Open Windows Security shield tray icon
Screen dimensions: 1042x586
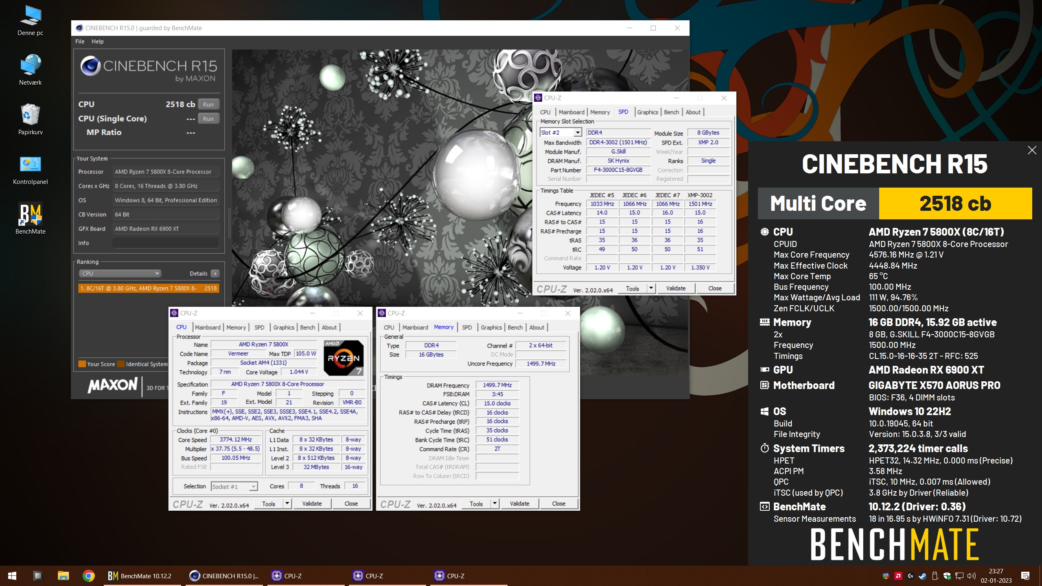[947, 576]
